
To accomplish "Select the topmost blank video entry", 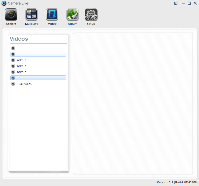I will (38, 48).
